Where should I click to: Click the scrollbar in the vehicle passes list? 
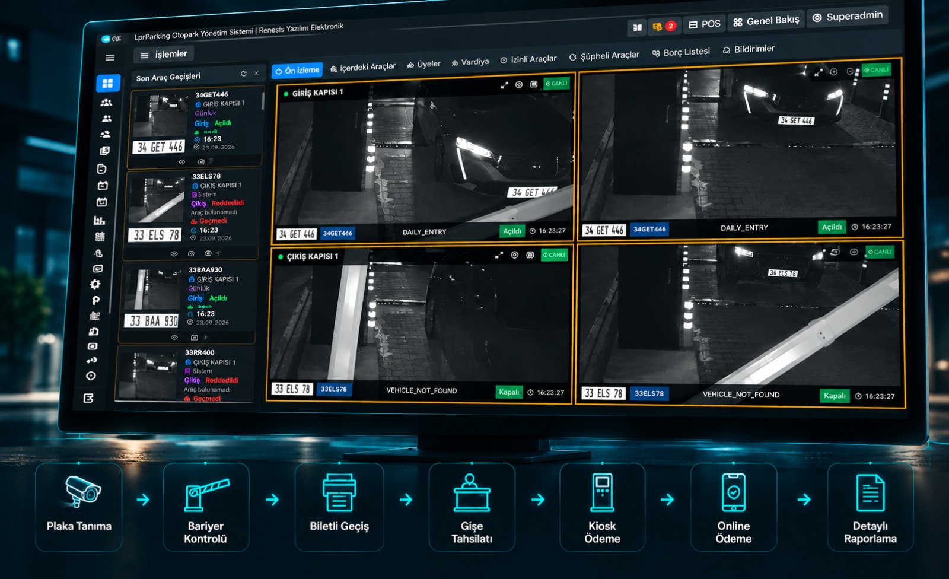pos(263,100)
